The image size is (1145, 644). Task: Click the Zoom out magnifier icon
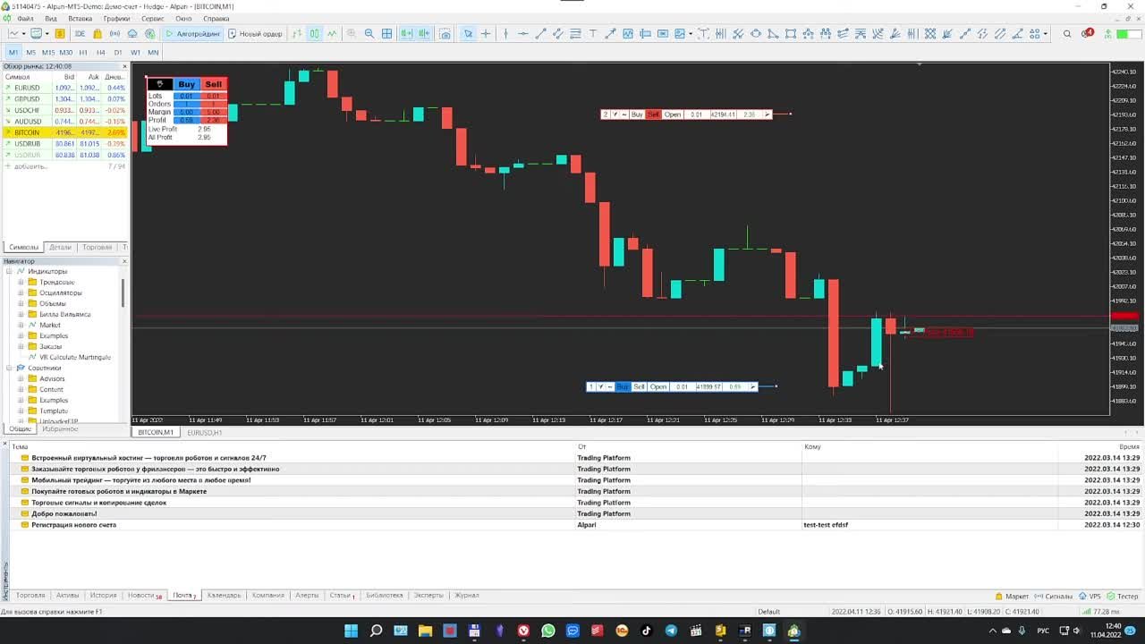tap(369, 34)
